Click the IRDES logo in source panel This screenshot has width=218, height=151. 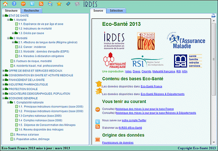(x=114, y=41)
